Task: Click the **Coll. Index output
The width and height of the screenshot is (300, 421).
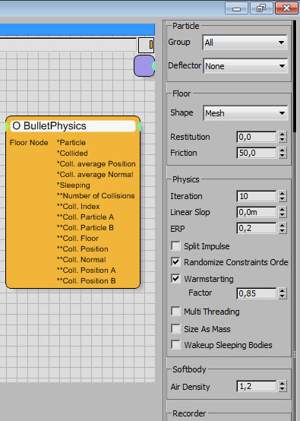Action: [78, 207]
